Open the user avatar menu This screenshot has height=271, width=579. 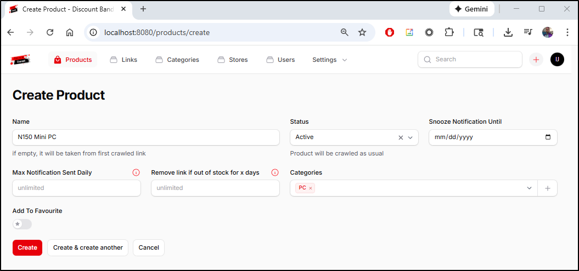click(x=557, y=60)
